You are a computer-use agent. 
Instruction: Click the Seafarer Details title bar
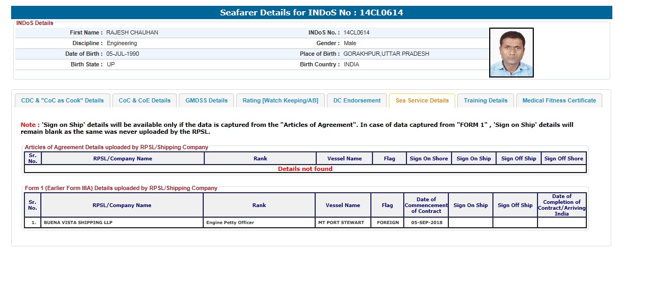(311, 13)
